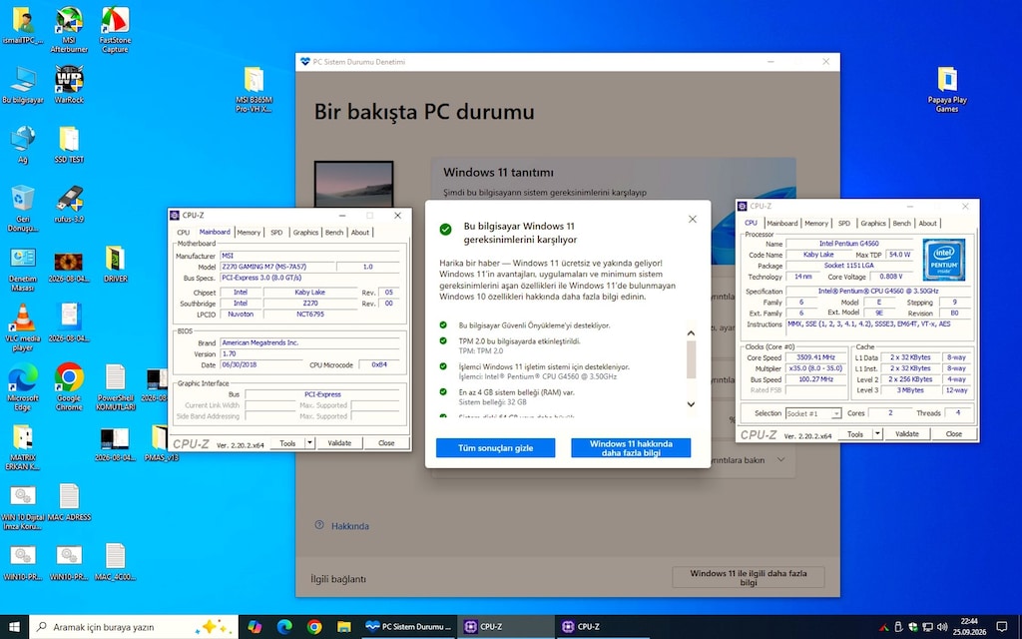
Task: Open the Ağ network desktop icon
Action: point(23,144)
